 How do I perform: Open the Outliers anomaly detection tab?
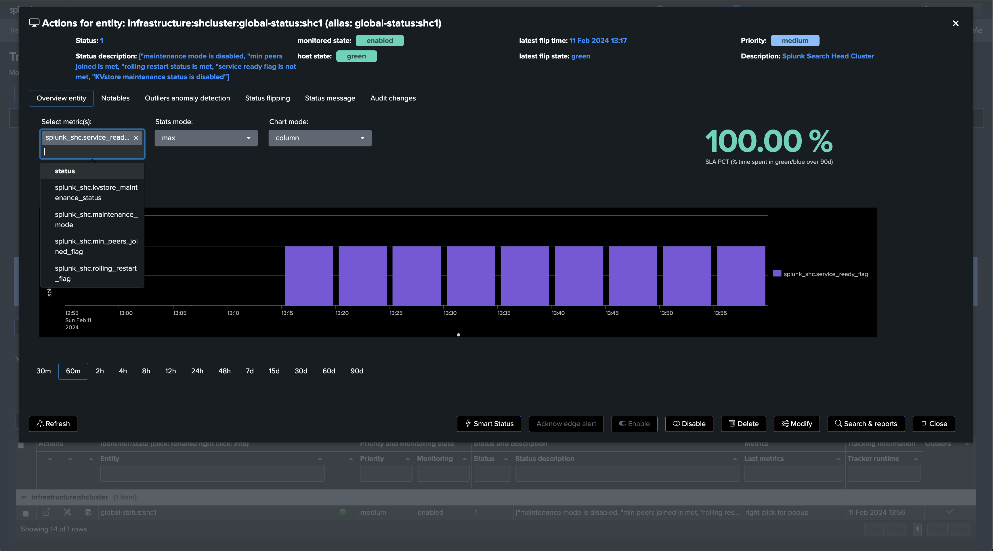coord(187,98)
